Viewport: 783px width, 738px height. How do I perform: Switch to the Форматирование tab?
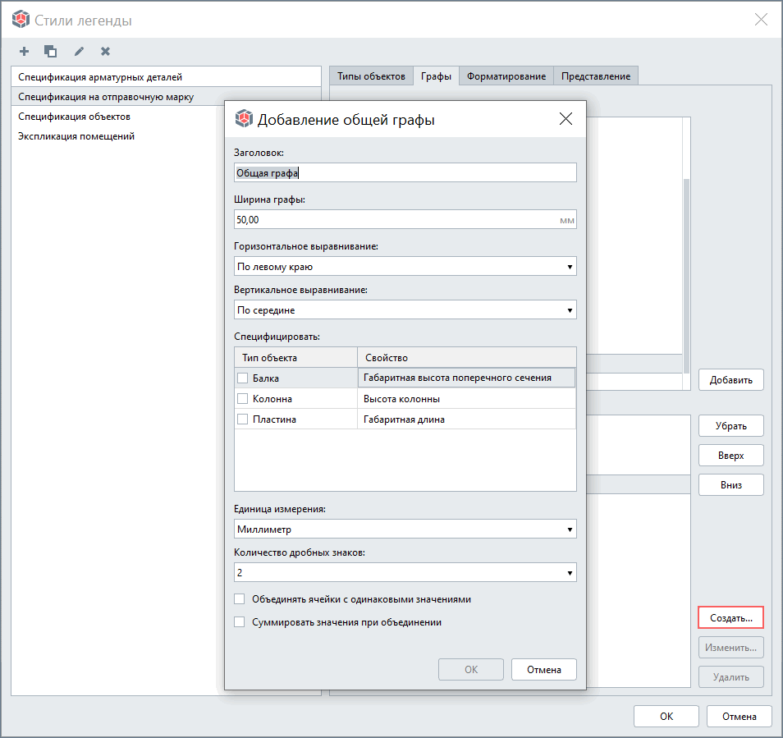tap(506, 76)
